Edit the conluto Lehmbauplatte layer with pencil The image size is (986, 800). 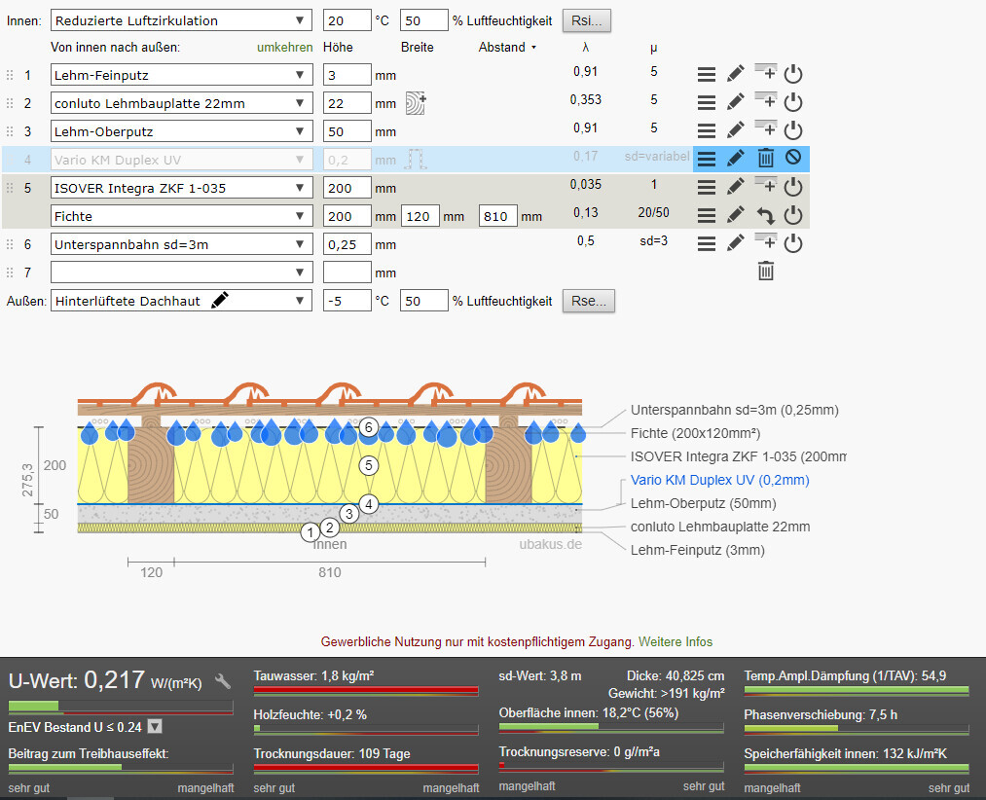(736, 102)
